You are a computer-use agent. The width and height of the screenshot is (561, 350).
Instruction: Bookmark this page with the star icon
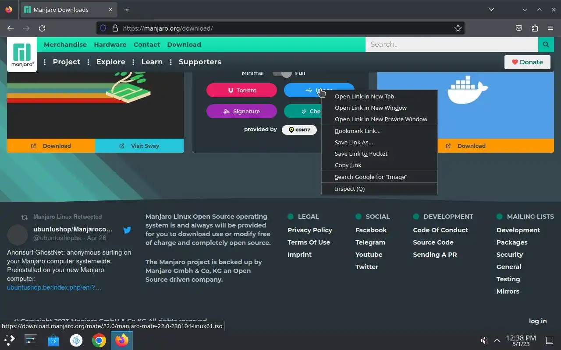tap(458, 28)
